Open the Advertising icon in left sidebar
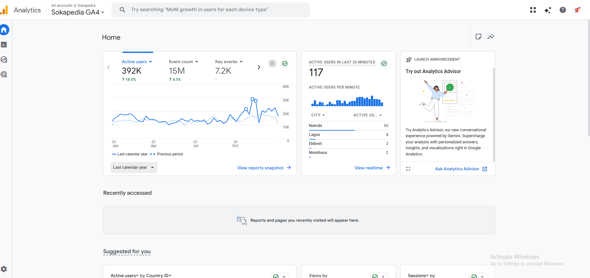Viewport: 590px width, 278px height. click(4, 74)
